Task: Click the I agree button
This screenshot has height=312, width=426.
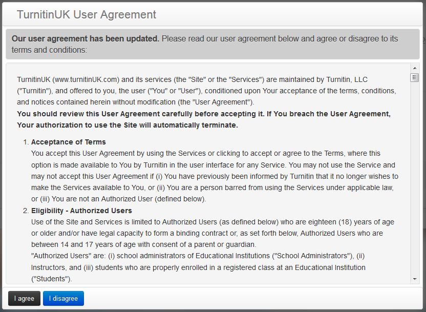Action: click(24, 299)
